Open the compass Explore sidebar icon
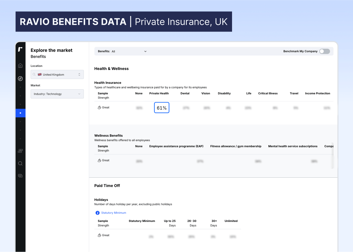Screen dimensions: 353x252 [20, 78]
